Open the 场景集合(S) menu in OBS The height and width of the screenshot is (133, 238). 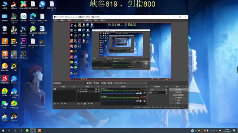(x=88, y=20)
